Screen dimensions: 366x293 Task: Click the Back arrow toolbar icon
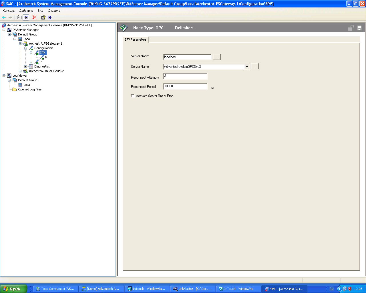[4, 17]
